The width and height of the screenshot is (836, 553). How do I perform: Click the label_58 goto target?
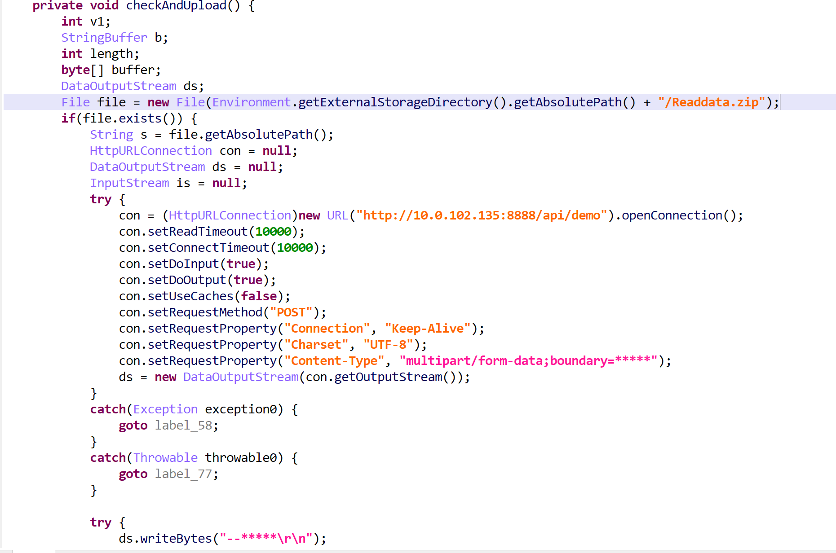coord(183,426)
